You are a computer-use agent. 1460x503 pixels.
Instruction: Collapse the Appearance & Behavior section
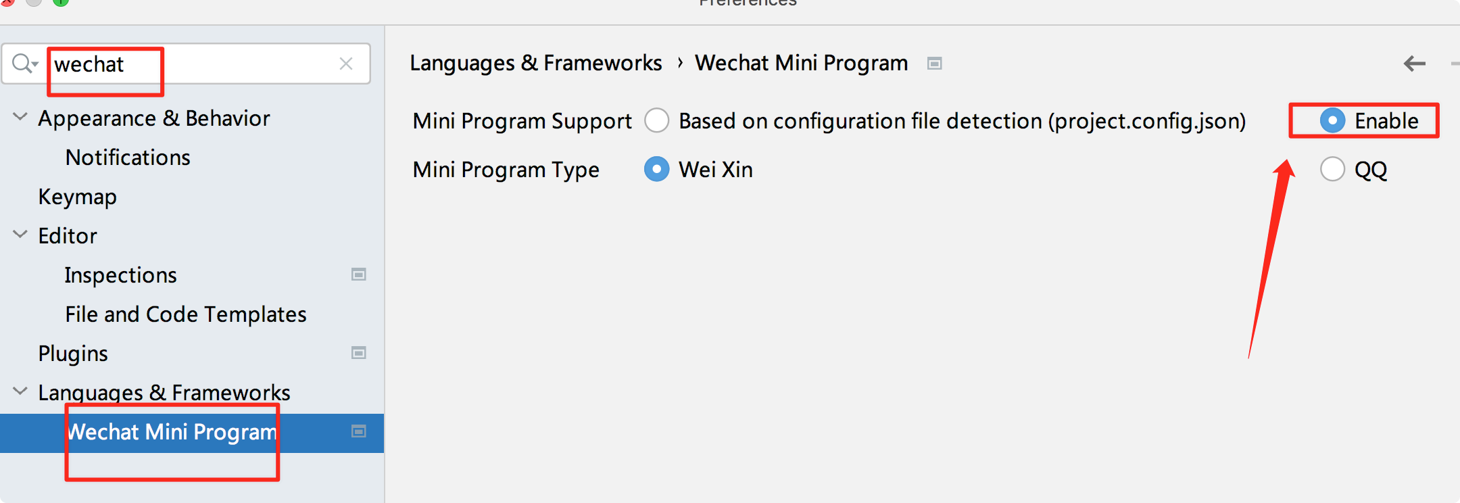[20, 117]
